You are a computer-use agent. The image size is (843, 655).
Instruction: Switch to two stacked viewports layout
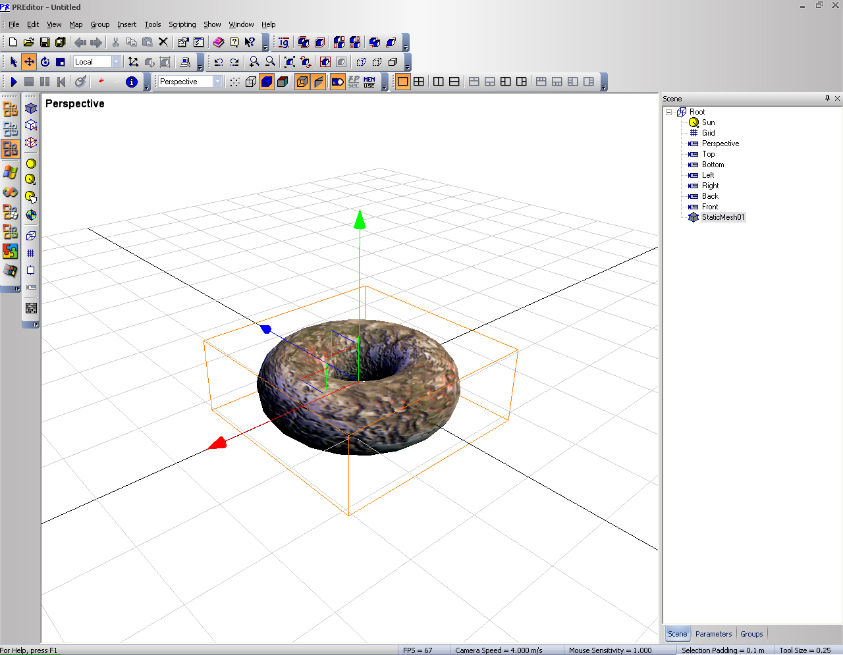pos(454,82)
